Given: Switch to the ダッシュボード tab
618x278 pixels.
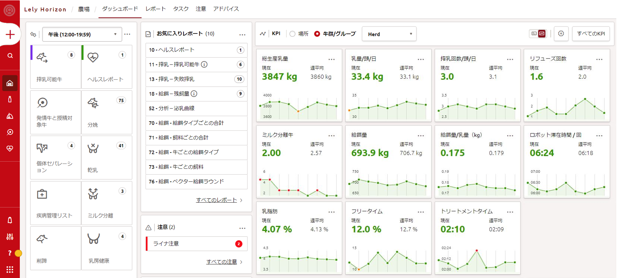Looking at the screenshot, I should (x=120, y=9).
